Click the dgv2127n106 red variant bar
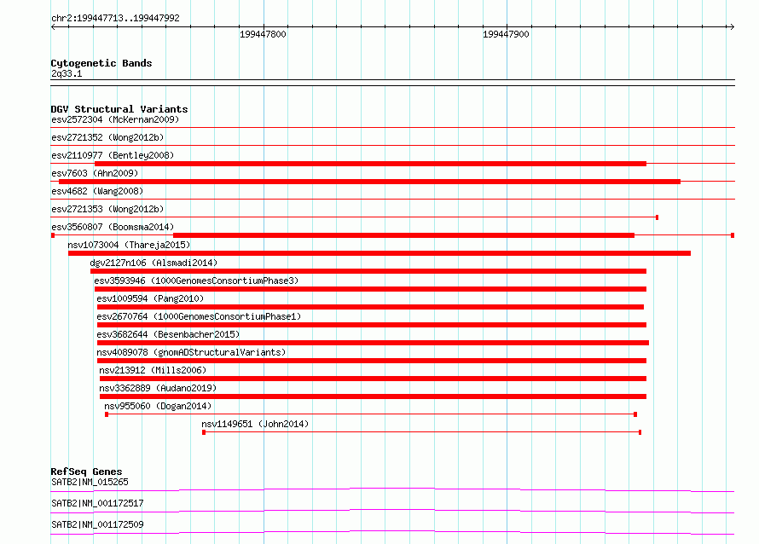This screenshot has width=759, height=544. tap(368, 271)
